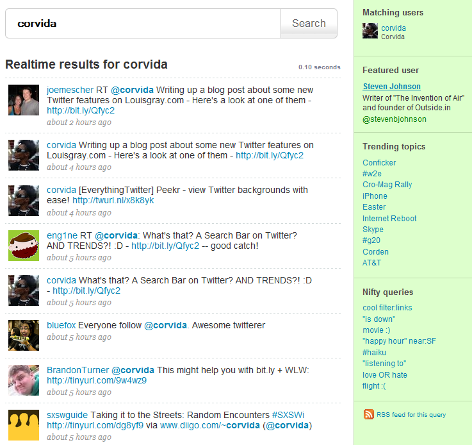The width and height of the screenshot is (472, 445).
Task: Select Cro-Mag Rally trending topic
Action: pyautogui.click(x=387, y=185)
